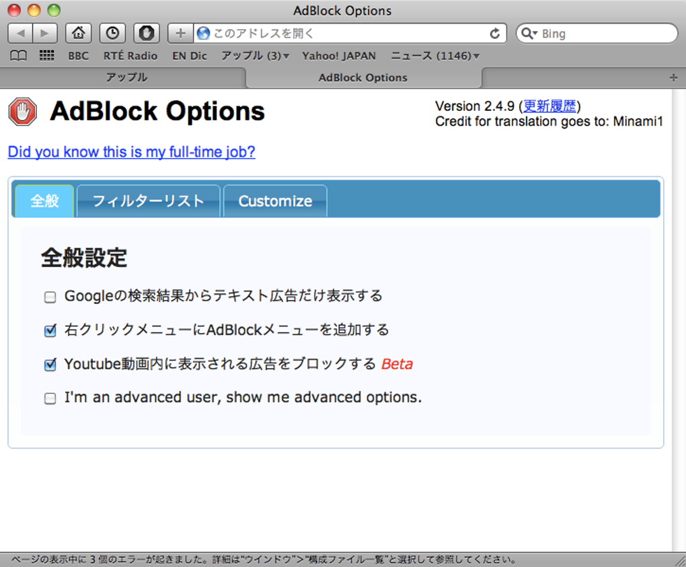Switch to the Customize tab
This screenshot has height=567, width=686.
coord(275,201)
